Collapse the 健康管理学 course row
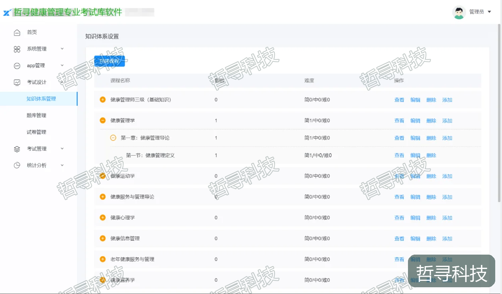502x294 pixels. (102, 120)
